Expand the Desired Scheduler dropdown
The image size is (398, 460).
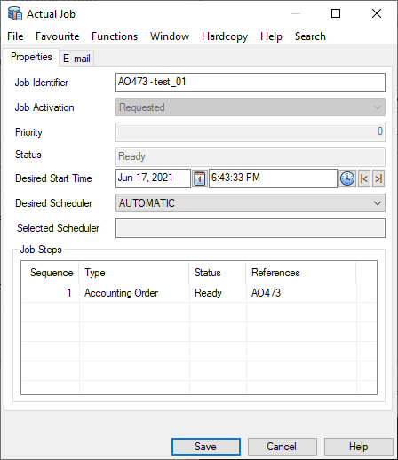(x=378, y=203)
